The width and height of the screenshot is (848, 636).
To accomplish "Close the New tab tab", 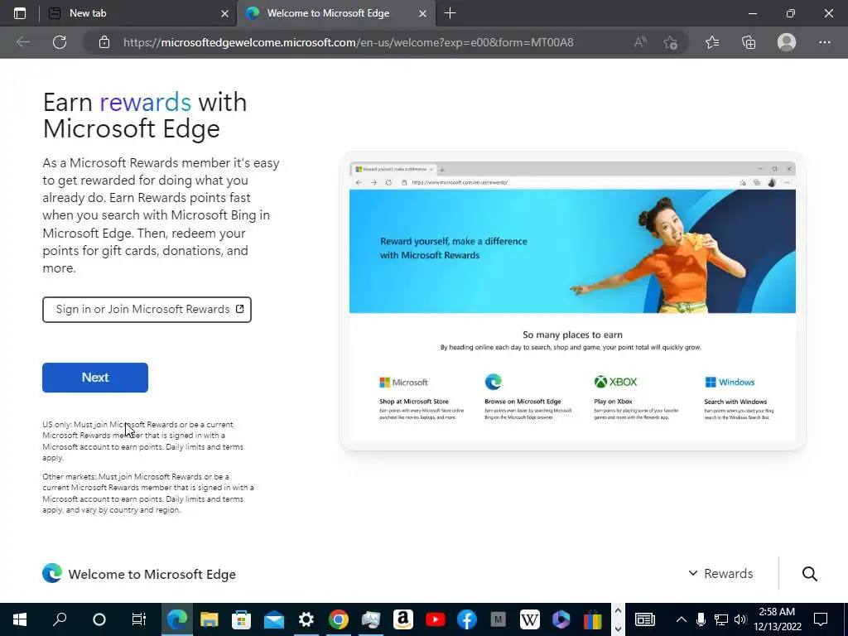I will point(224,13).
